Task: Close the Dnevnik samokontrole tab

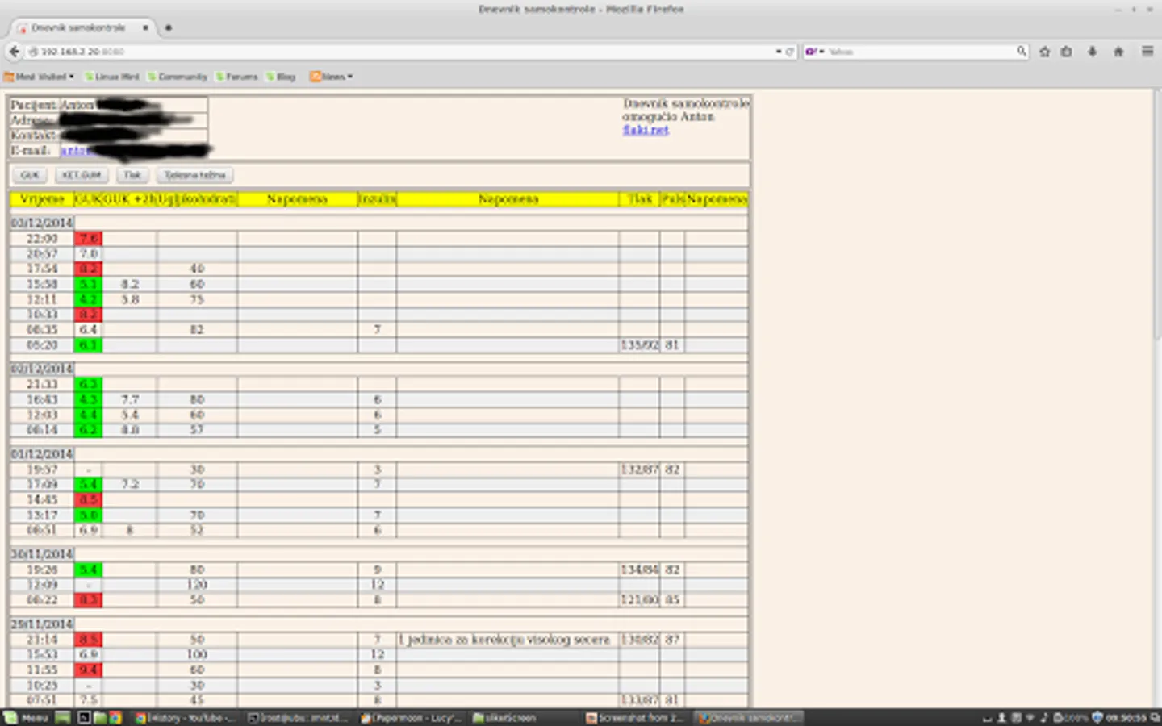Action: click(x=145, y=27)
